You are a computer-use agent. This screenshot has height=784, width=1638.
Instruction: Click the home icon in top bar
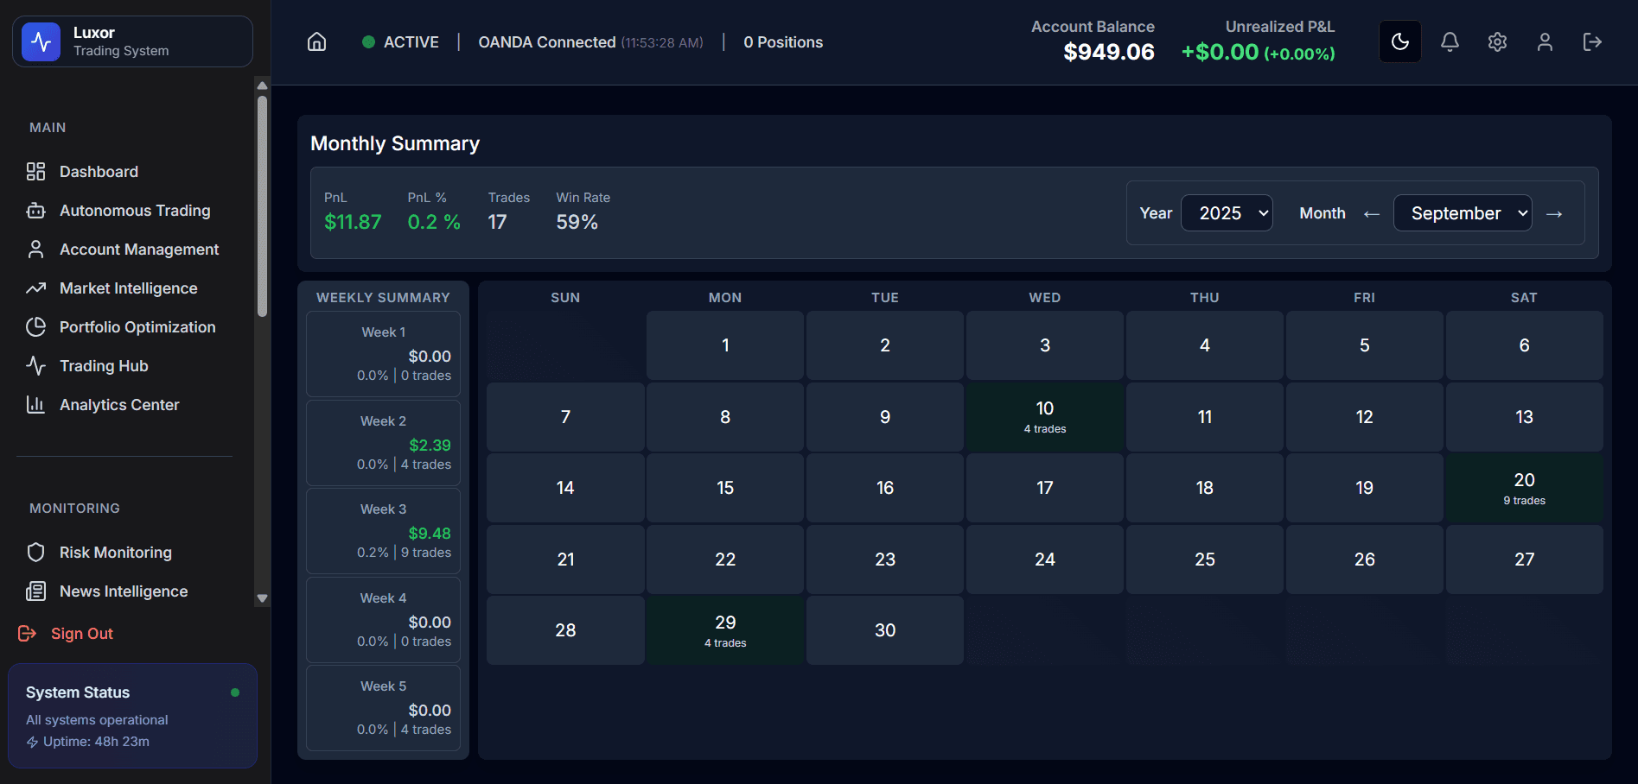click(317, 42)
